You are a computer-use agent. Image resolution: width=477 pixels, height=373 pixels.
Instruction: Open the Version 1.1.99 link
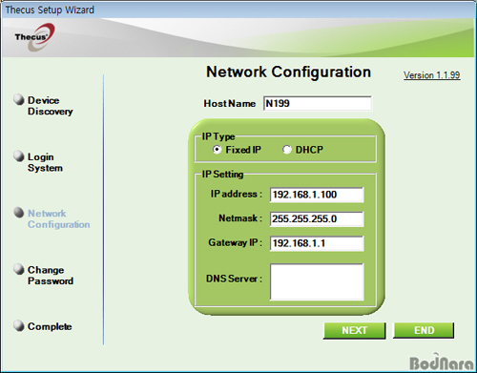click(x=432, y=75)
